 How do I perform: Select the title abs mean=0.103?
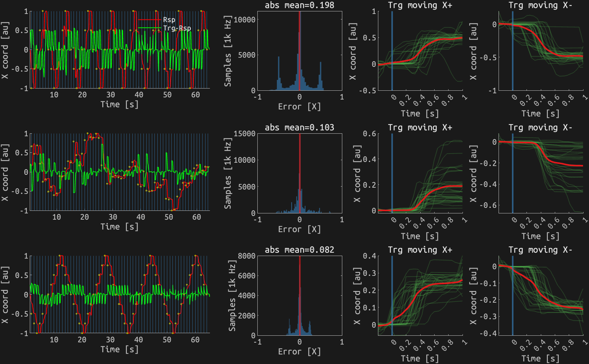pyautogui.click(x=299, y=129)
